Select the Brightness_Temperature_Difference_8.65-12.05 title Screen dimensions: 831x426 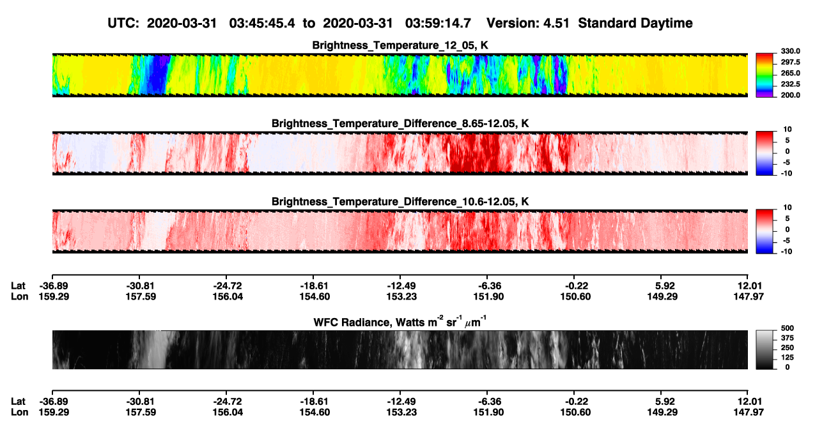tap(400, 123)
